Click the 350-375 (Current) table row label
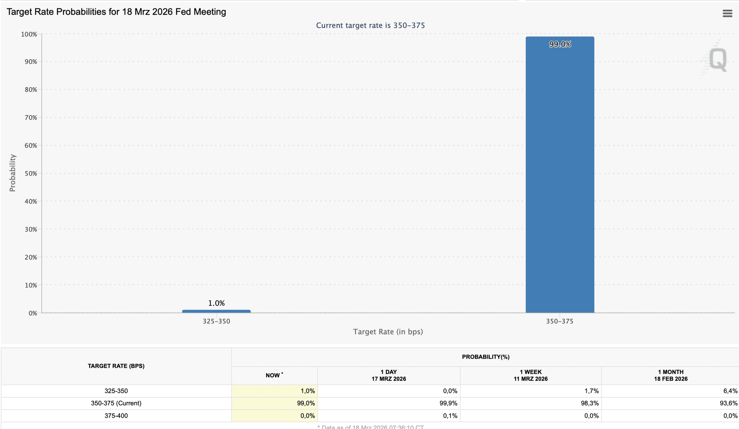The image size is (739, 429). (116, 403)
